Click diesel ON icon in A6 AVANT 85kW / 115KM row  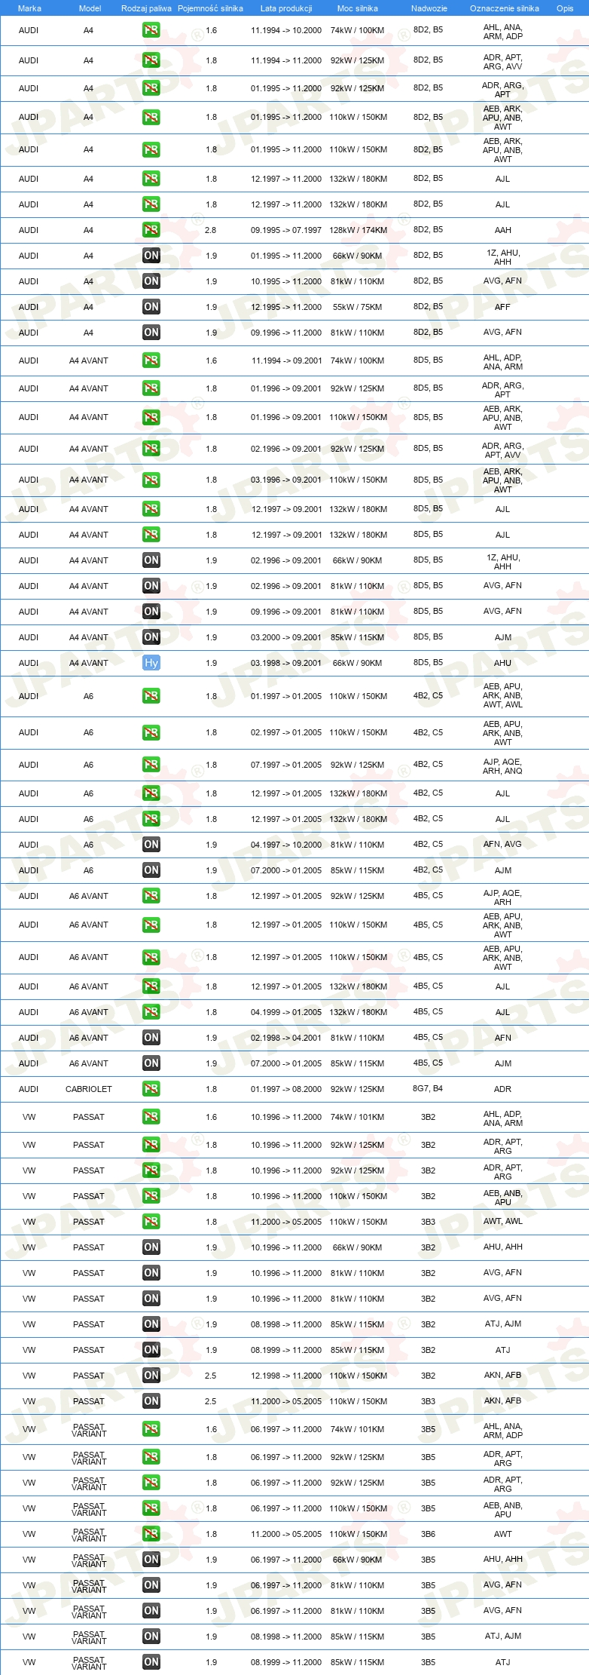(x=151, y=1063)
